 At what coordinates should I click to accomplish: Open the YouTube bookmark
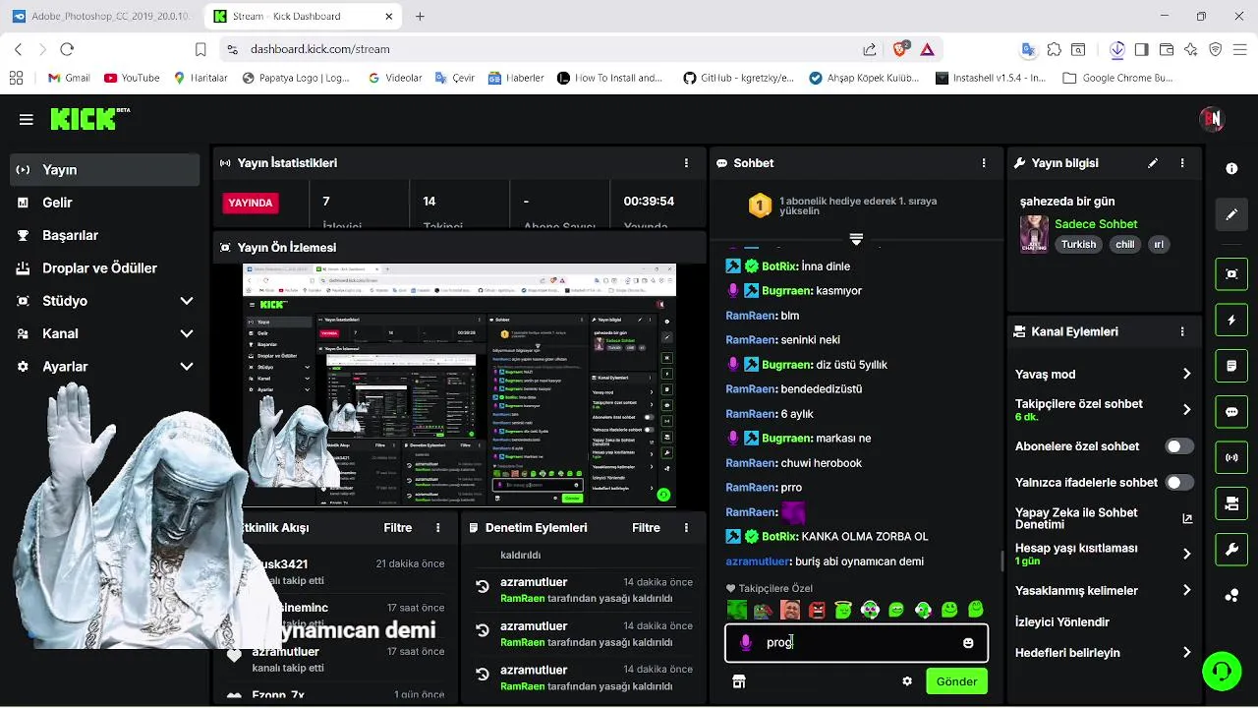coord(132,78)
